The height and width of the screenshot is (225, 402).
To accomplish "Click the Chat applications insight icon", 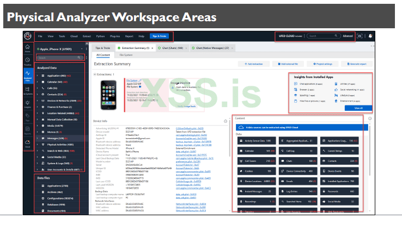I will coord(296,84).
